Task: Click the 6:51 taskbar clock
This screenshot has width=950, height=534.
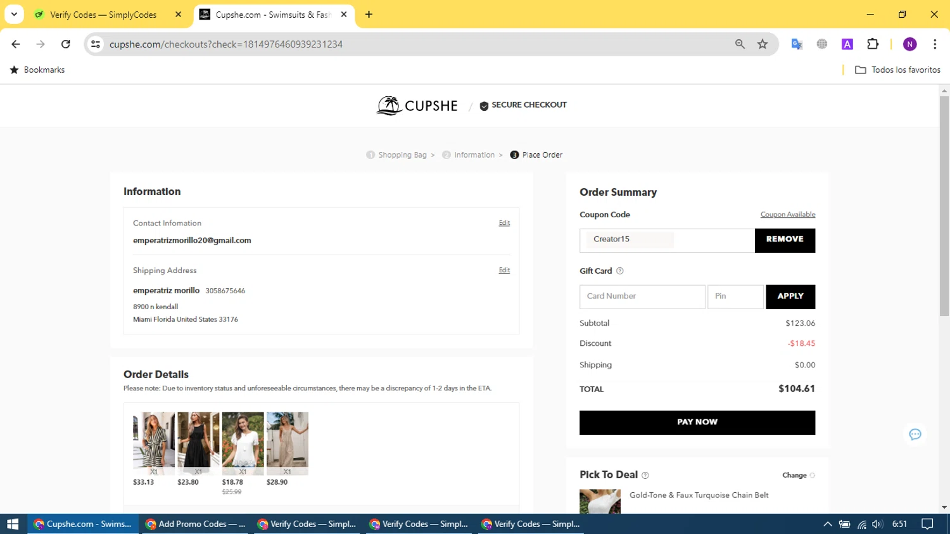Action: click(899, 524)
